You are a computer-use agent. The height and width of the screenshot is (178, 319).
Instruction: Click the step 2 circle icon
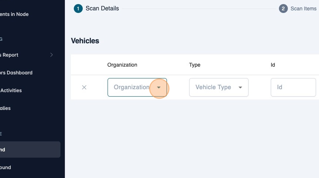click(x=283, y=9)
